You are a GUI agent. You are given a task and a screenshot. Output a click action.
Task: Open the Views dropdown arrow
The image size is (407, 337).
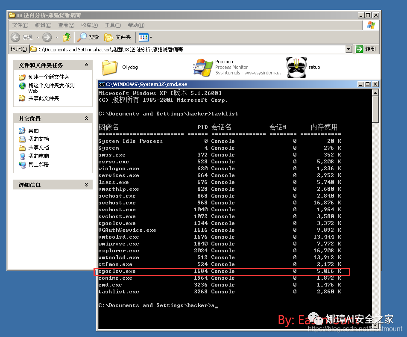[x=151, y=37]
